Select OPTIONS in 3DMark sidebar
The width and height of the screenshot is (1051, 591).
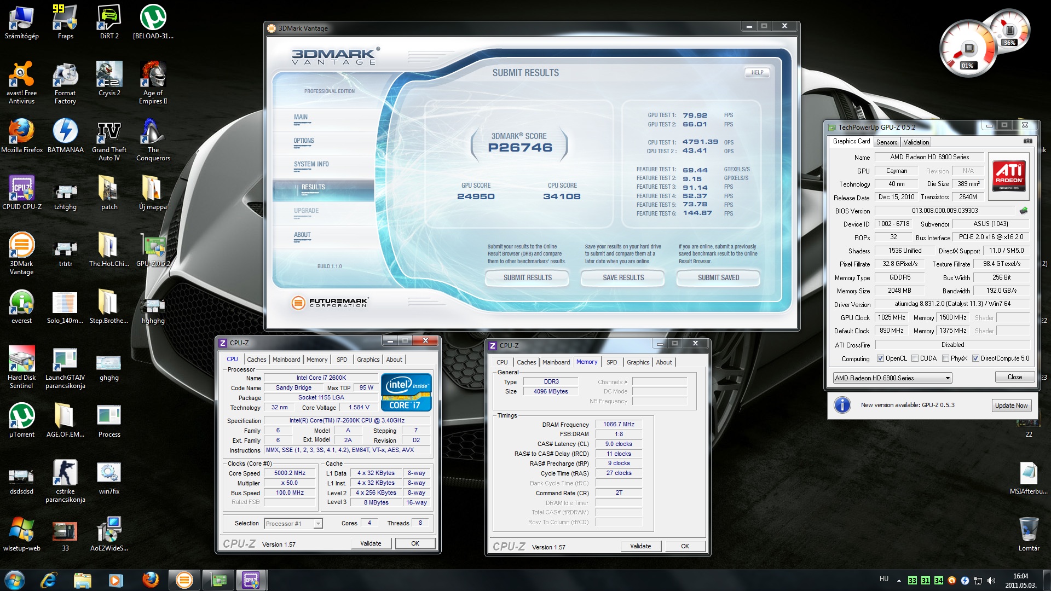coord(304,141)
